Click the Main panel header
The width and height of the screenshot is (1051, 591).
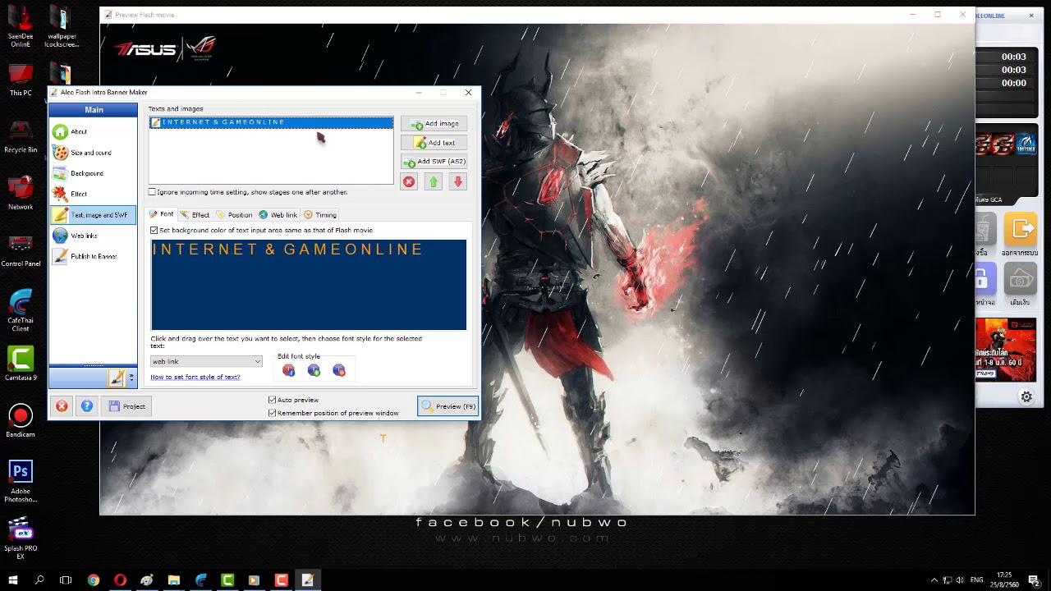click(x=94, y=110)
